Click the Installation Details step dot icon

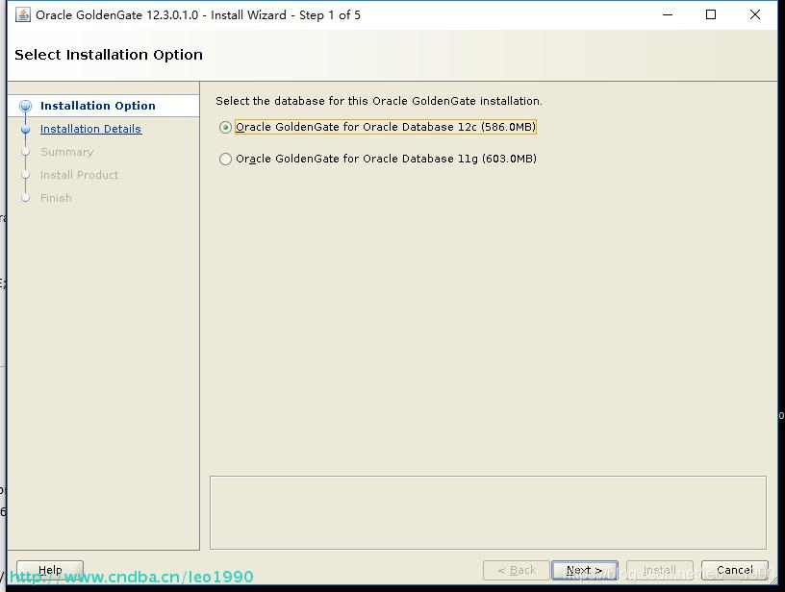pyautogui.click(x=26, y=130)
